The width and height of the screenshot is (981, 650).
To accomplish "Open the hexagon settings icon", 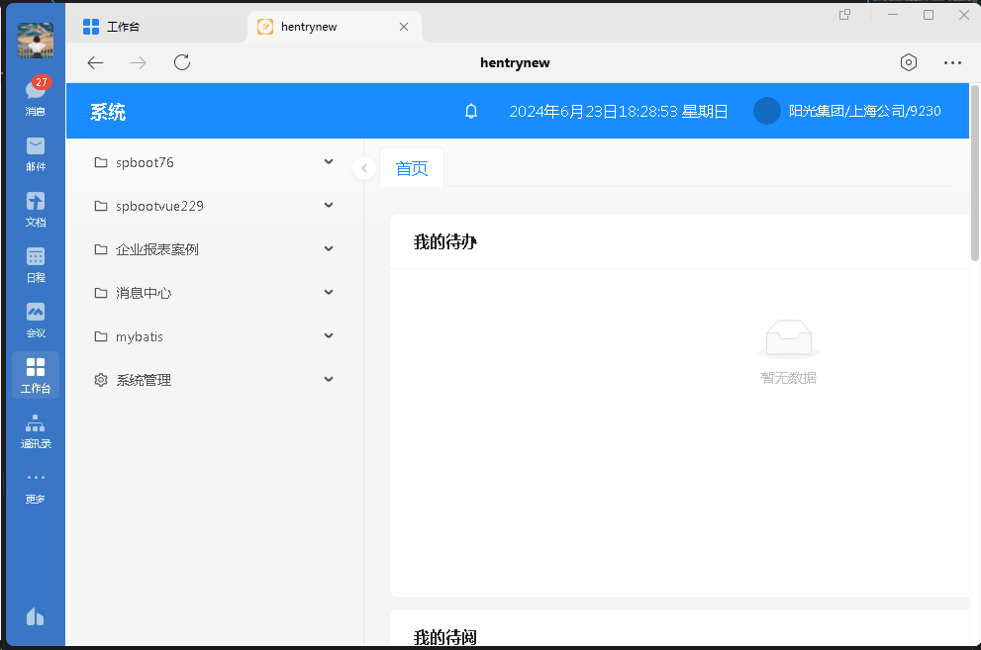I will point(909,62).
